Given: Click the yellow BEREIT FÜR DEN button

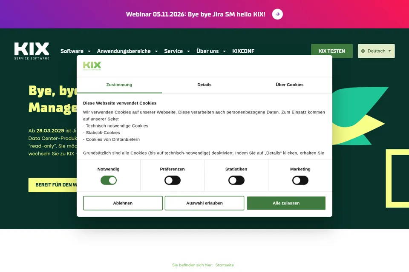Looking at the screenshot, I should point(52,185).
